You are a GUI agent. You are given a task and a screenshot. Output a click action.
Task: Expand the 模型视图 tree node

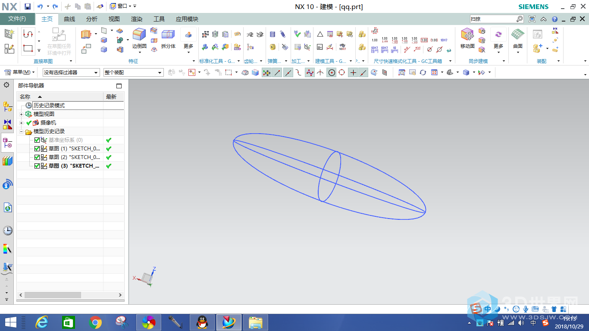tap(22, 114)
